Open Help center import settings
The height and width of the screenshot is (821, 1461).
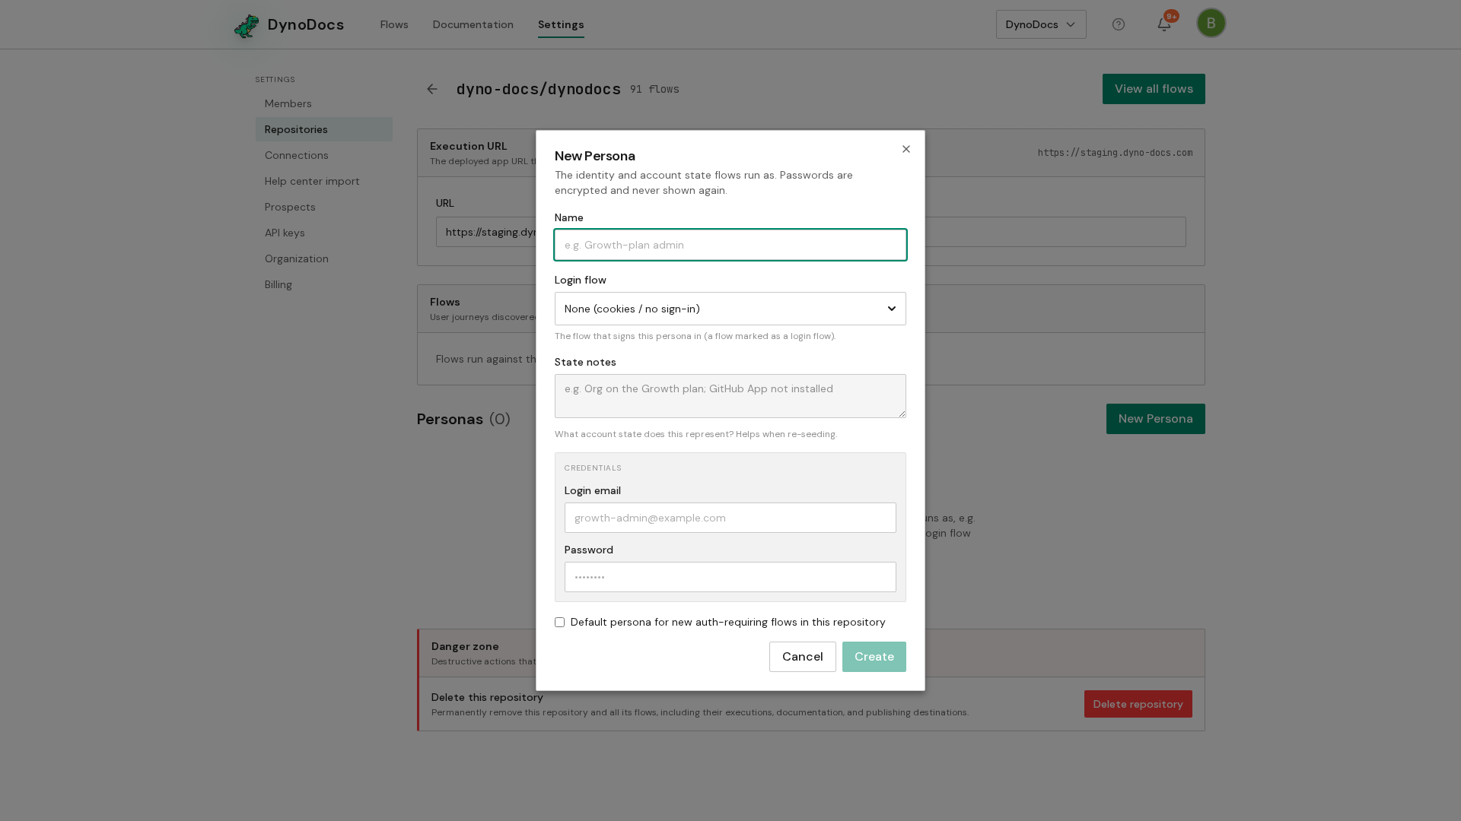324,181
